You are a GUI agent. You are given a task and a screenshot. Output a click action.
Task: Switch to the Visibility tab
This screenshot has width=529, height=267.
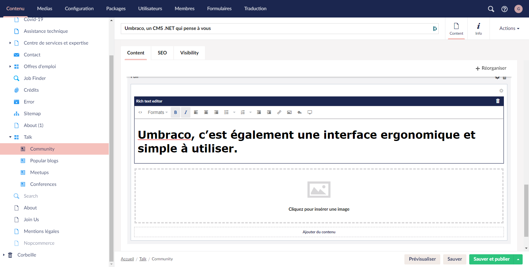pos(189,53)
